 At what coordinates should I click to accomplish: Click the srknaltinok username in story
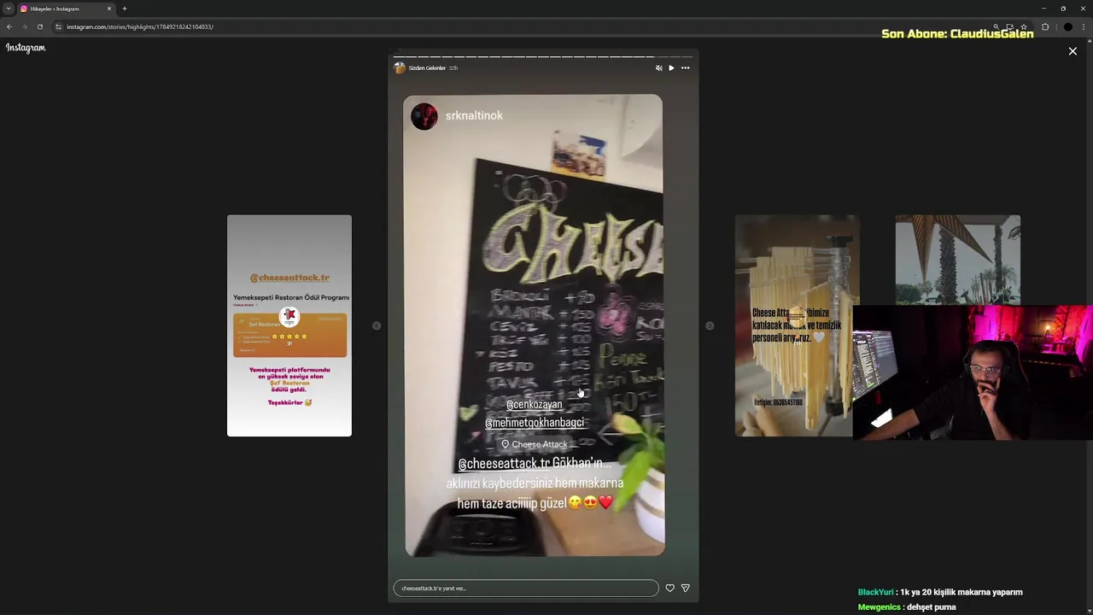point(474,115)
